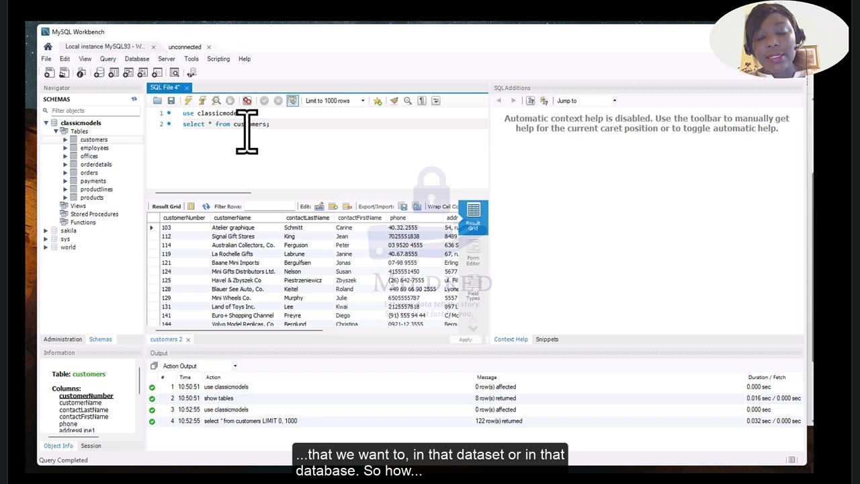The width and height of the screenshot is (860, 484).
Task: Click the Information panel vertical scrollbar
Action: coord(140,381)
